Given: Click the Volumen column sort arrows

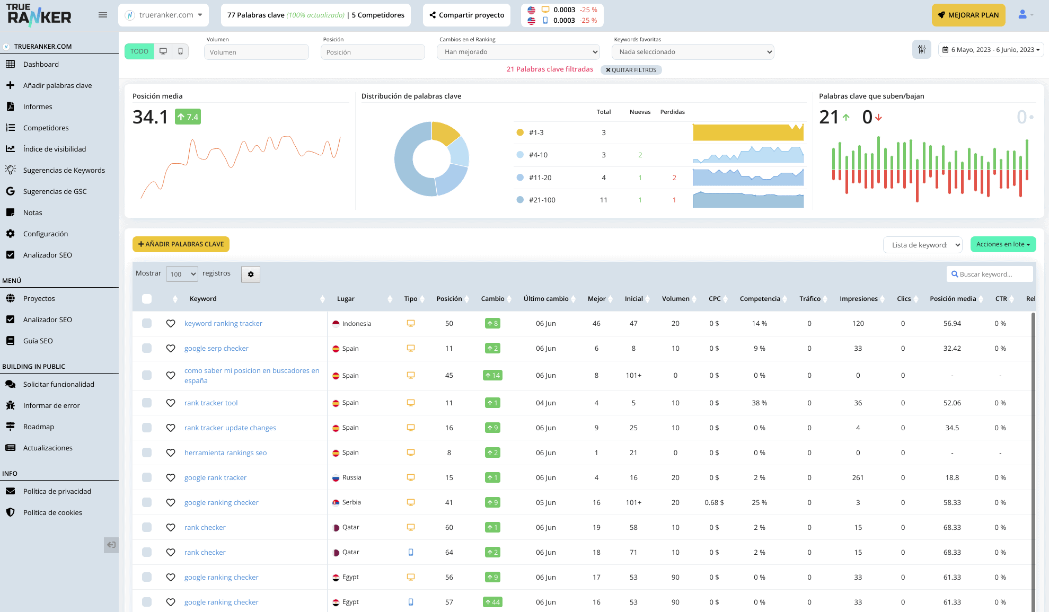Looking at the screenshot, I should click(694, 299).
